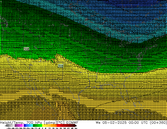The width and height of the screenshot is (167, 129).
Task: Click the 'We 05-02-2025' date text
Action: pyautogui.click(x=111, y=122)
